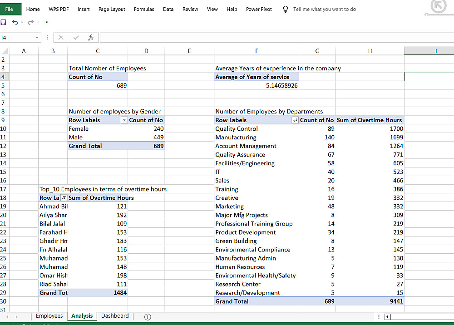Open the Name Box dropdown arrow

click(37, 37)
